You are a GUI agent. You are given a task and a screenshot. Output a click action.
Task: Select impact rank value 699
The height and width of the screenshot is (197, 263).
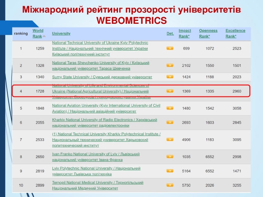coord(186,48)
